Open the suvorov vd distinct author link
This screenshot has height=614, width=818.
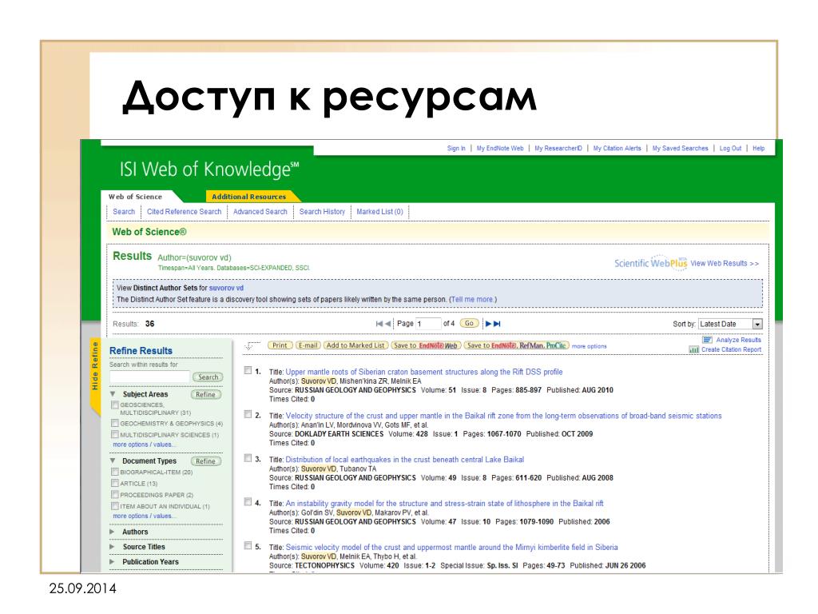226,288
